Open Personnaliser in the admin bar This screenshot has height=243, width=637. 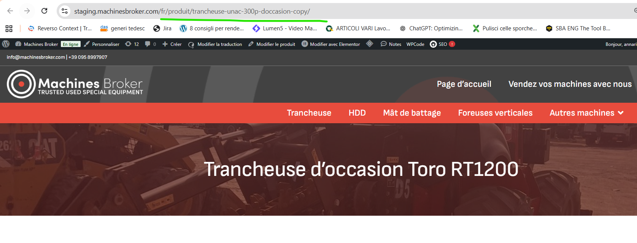coord(102,44)
